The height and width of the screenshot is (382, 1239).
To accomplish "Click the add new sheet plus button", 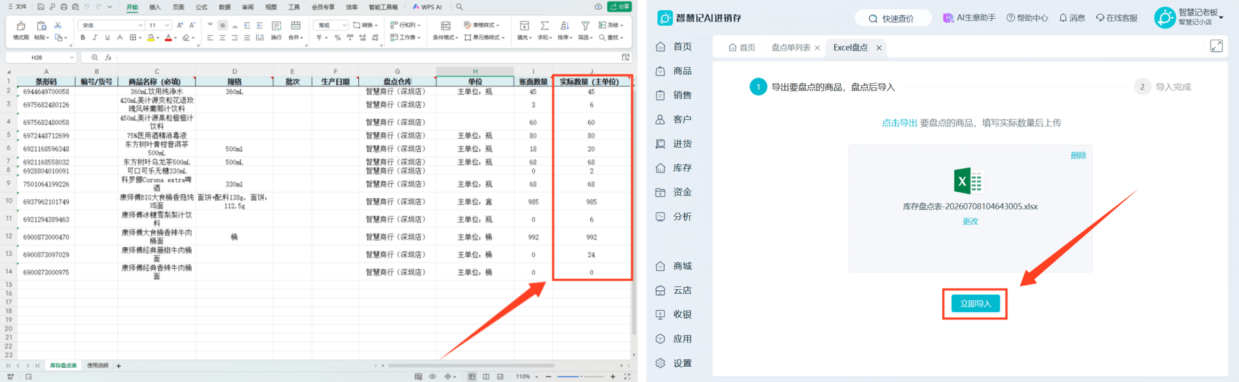I will [x=119, y=366].
